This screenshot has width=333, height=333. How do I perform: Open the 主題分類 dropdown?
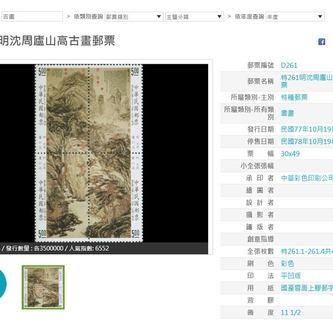pyautogui.click(x=195, y=17)
